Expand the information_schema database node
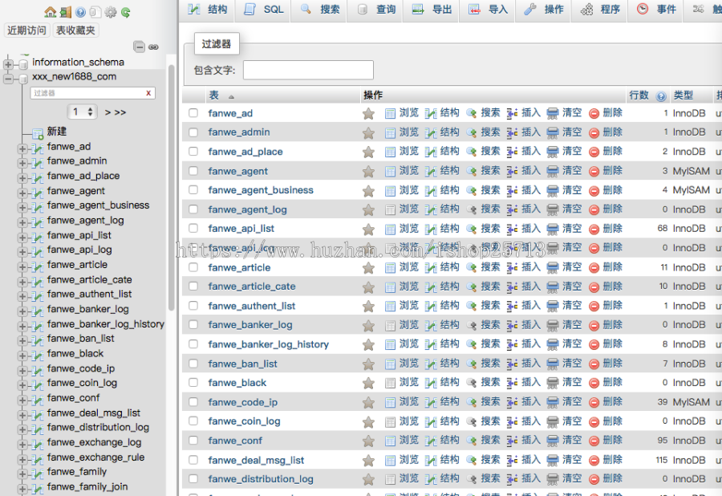The width and height of the screenshot is (722, 496). click(9, 63)
